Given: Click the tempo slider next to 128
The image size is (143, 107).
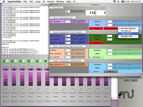Looking at the screenshot, I should (x=78, y=11).
